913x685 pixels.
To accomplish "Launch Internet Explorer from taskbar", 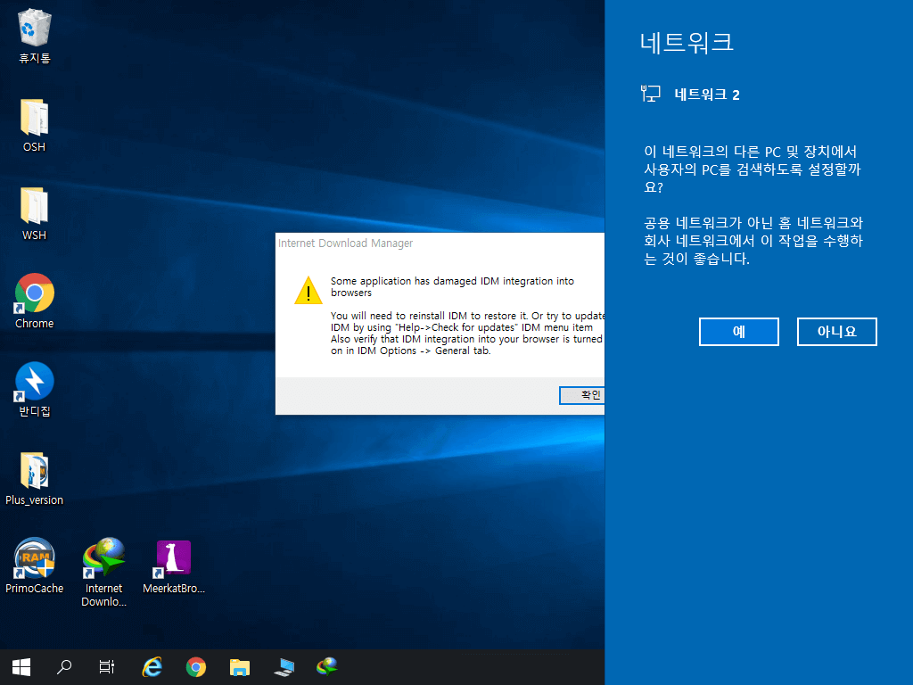I will coord(152,667).
